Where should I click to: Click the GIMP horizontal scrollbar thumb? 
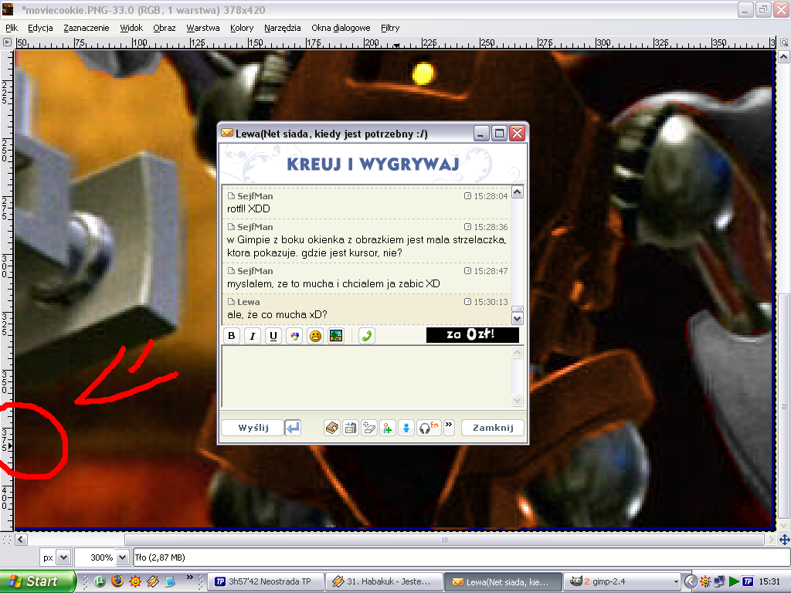[444, 540]
